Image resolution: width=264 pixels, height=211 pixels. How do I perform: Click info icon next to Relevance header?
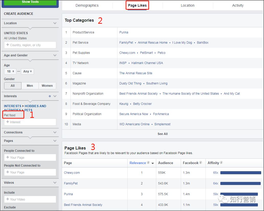click(148, 163)
